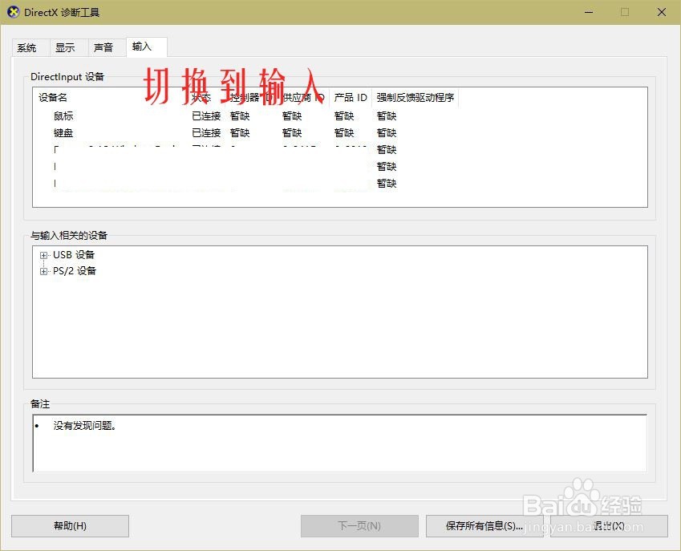Click the 状态 column header

pyautogui.click(x=201, y=97)
